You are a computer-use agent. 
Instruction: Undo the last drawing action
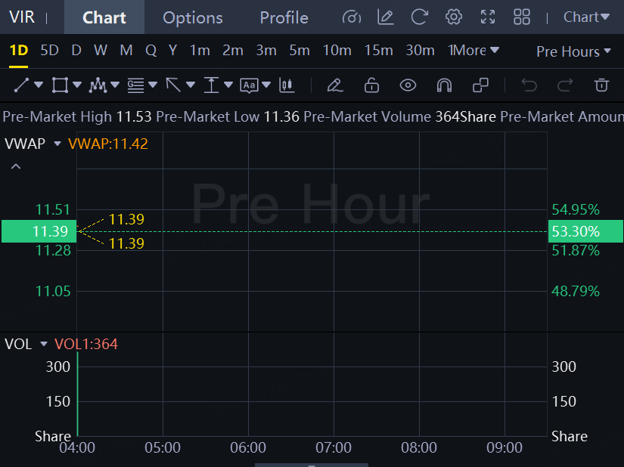[x=529, y=85]
